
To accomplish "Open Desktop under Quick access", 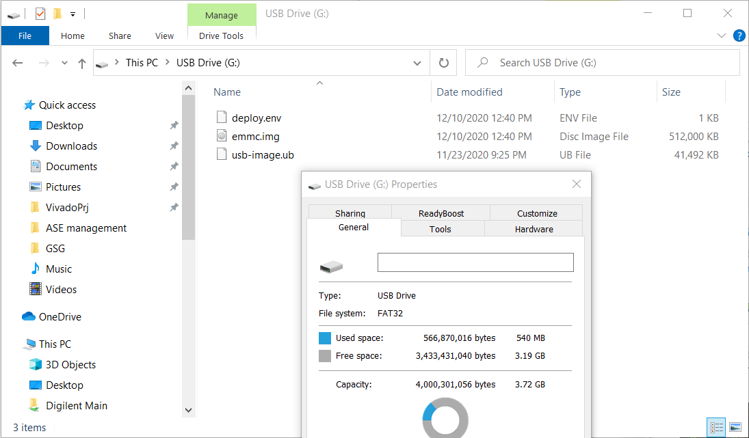I will click(x=64, y=126).
